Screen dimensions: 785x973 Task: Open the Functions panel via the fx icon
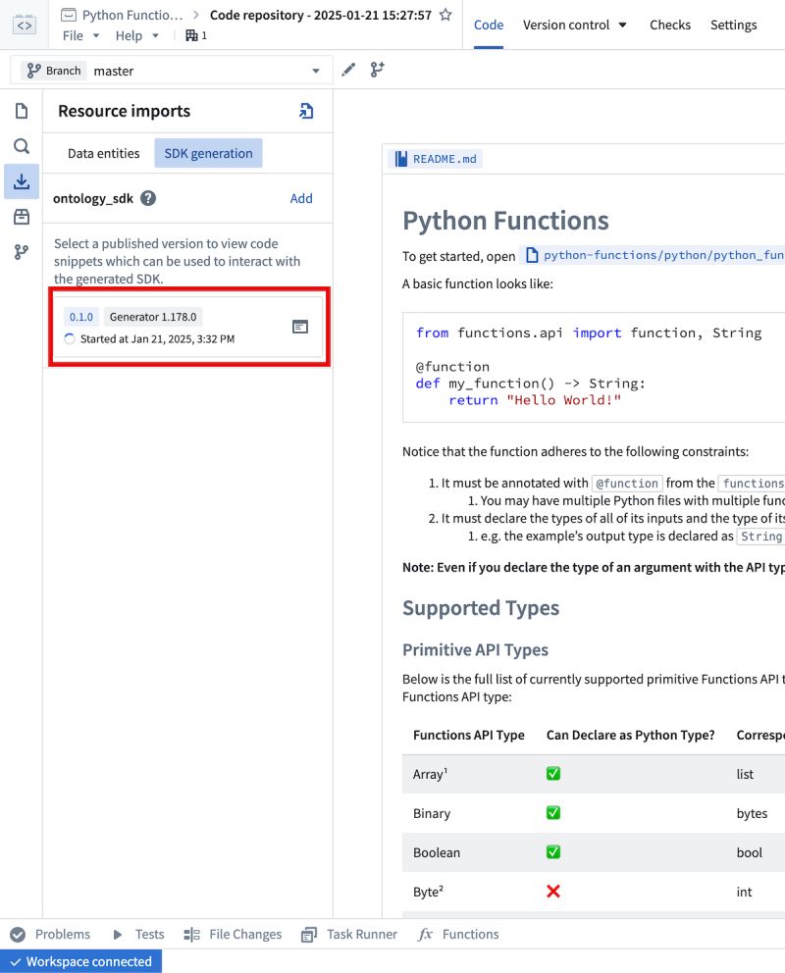tap(457, 934)
